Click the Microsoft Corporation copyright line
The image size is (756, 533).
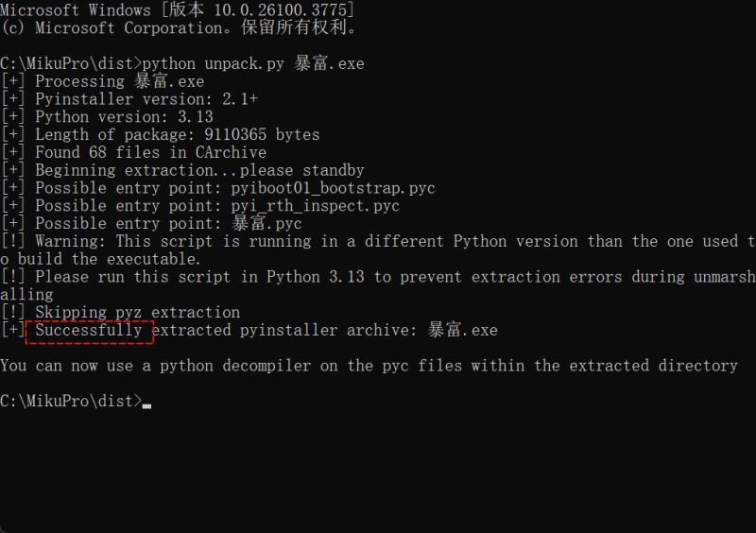click(180, 28)
